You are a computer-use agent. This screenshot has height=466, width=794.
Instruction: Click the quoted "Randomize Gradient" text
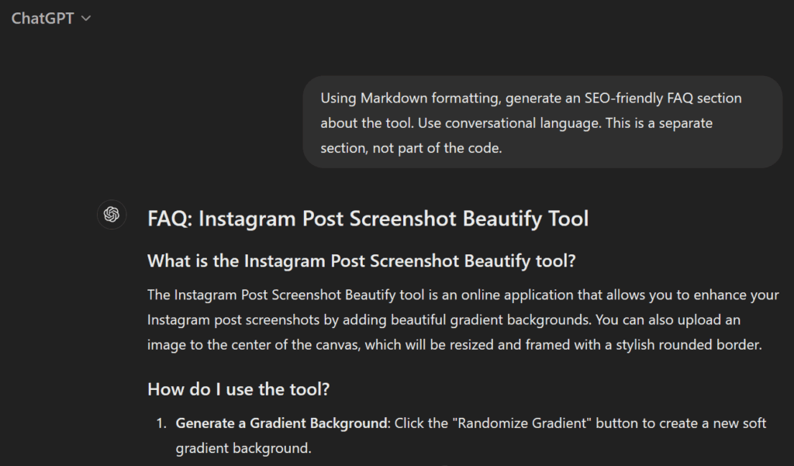click(527, 423)
